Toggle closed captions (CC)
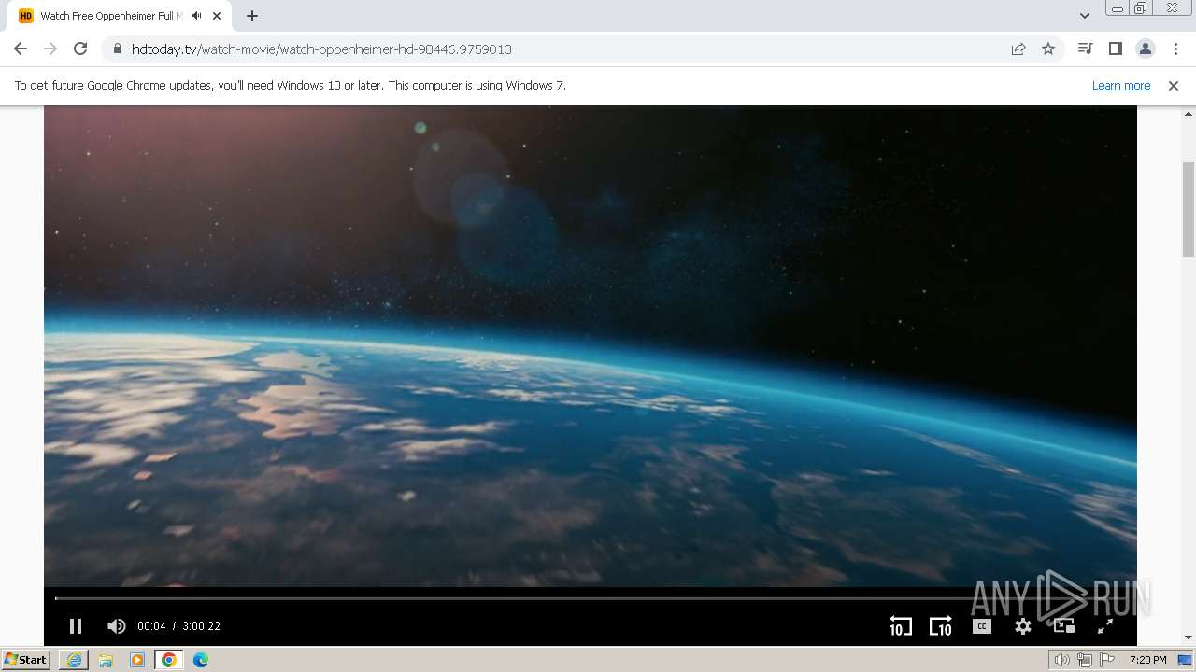This screenshot has height=672, width=1196. coord(981,626)
